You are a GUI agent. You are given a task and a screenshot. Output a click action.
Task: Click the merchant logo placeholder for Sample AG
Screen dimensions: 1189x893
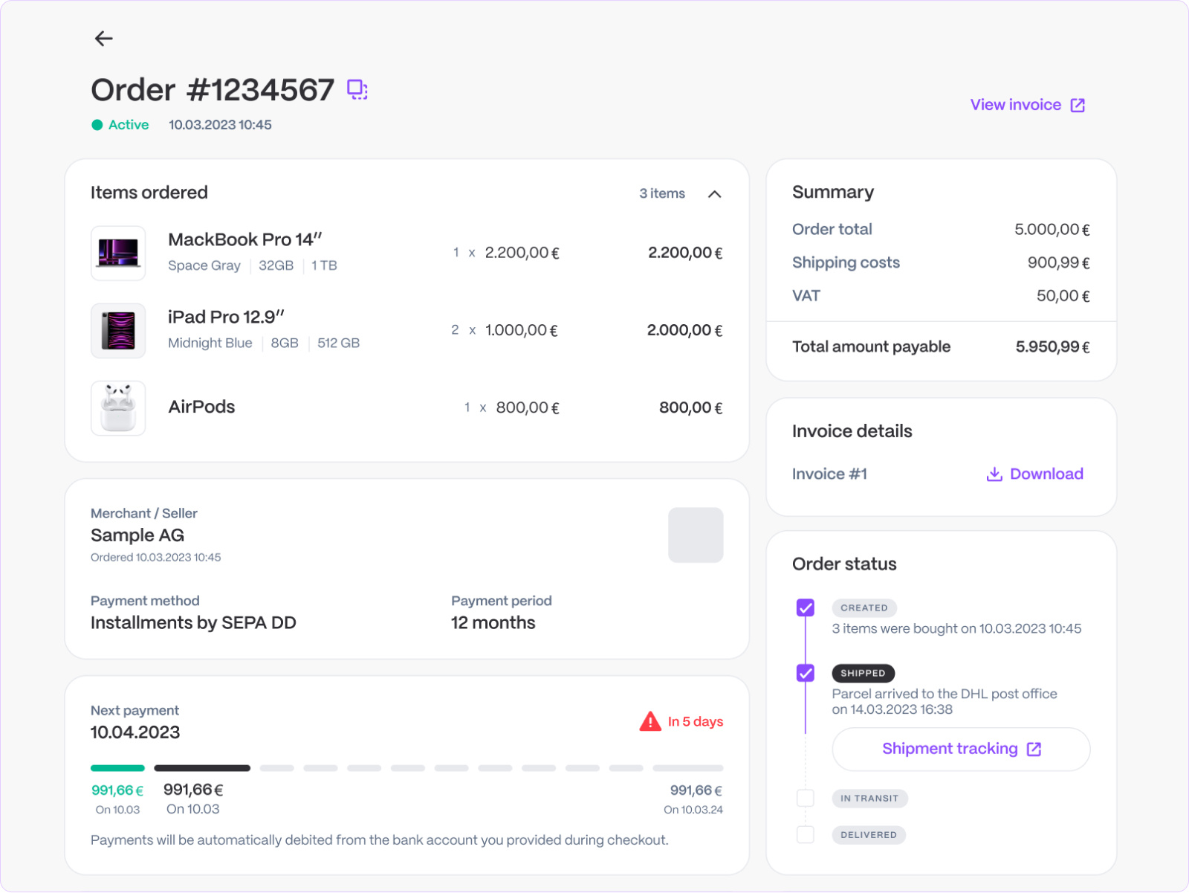coord(696,535)
